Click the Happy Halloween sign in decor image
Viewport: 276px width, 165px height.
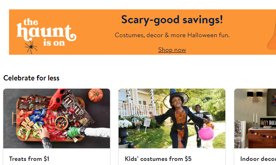266,123
